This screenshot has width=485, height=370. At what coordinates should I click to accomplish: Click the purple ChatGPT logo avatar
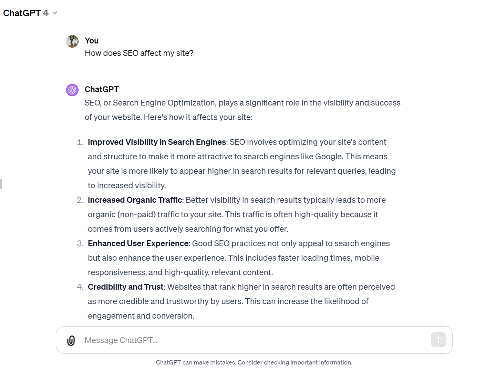click(x=72, y=90)
